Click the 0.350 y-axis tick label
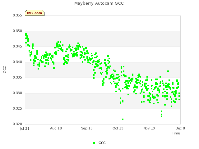 pyautogui.click(x=17, y=31)
